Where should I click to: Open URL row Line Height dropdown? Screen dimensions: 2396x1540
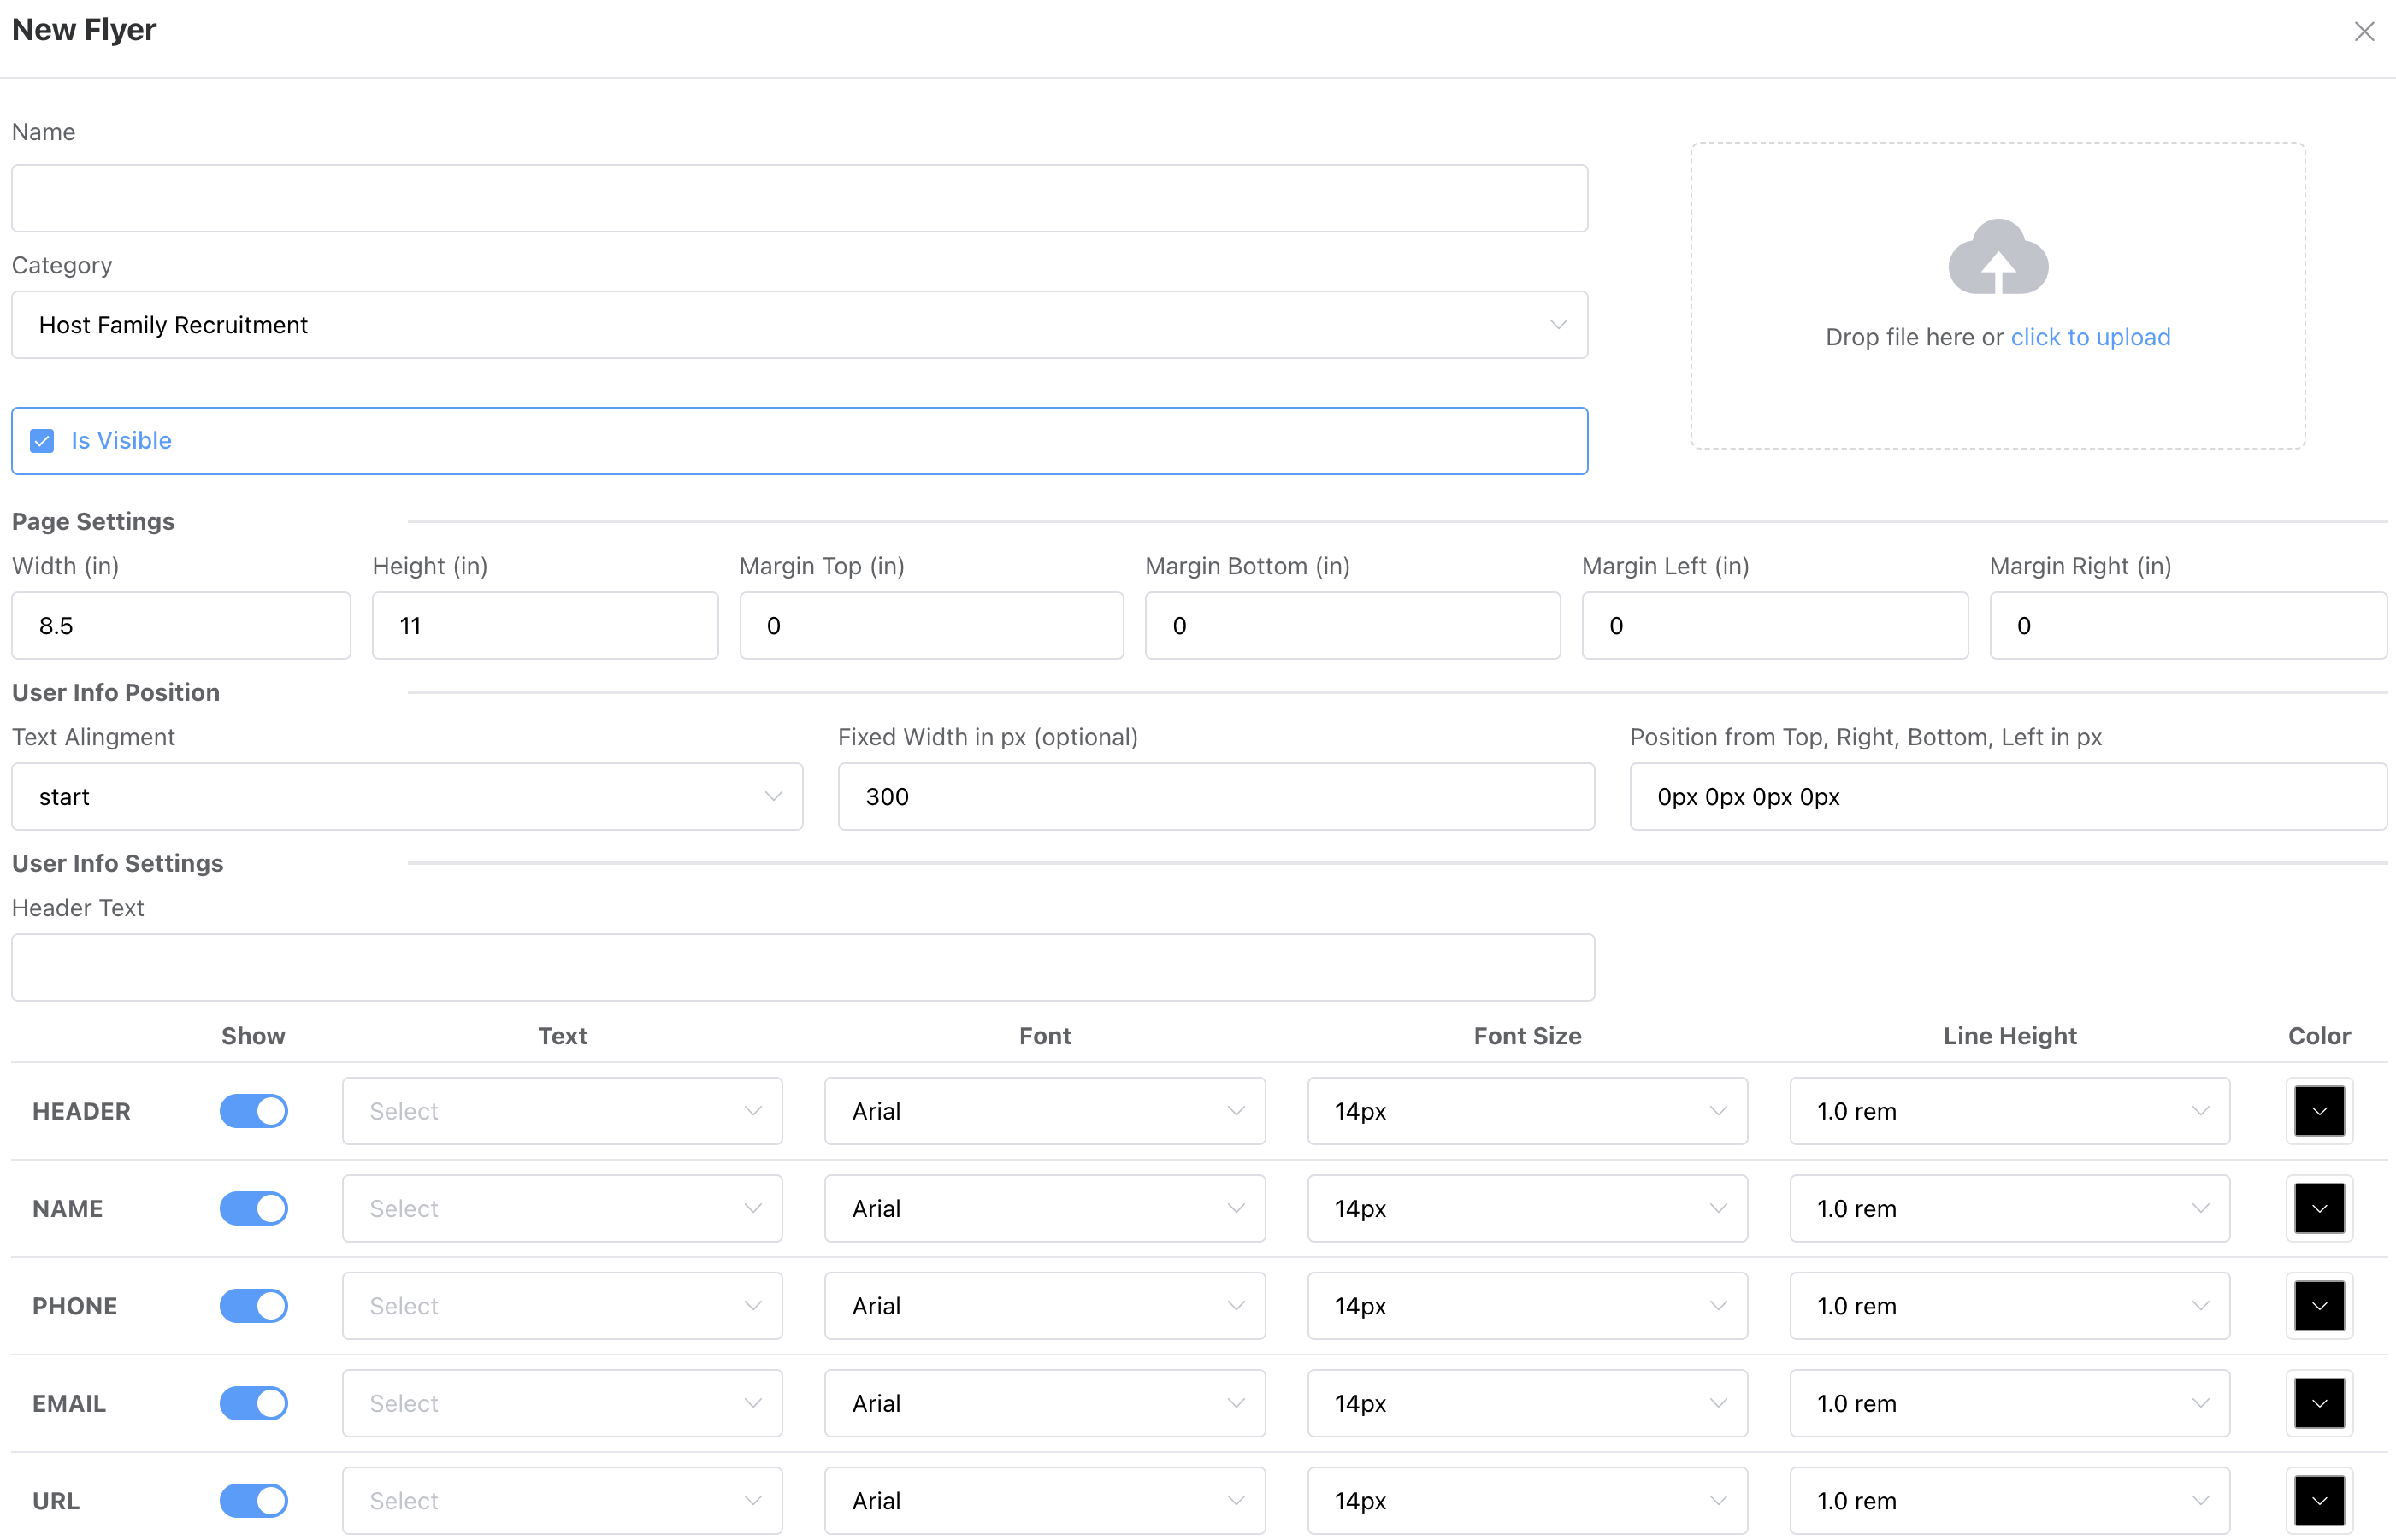(2009, 1501)
